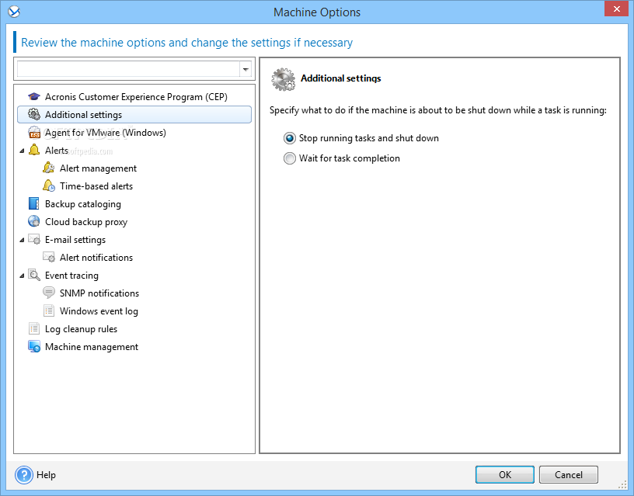Click the Cancel button
The image size is (634, 496).
[569, 474]
